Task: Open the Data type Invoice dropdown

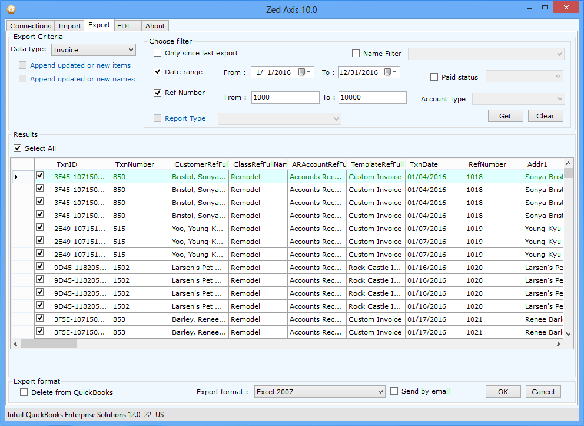Action: coord(94,50)
